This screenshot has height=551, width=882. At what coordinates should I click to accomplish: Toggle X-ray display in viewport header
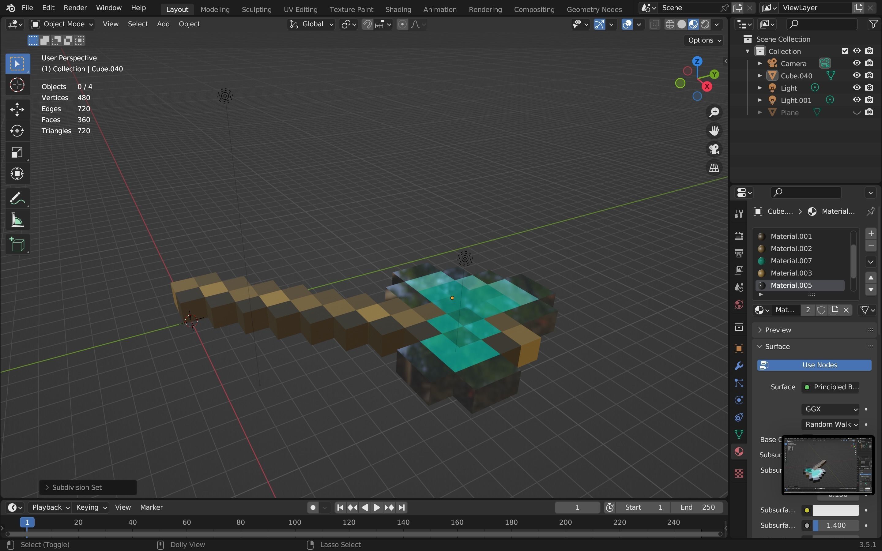654,24
